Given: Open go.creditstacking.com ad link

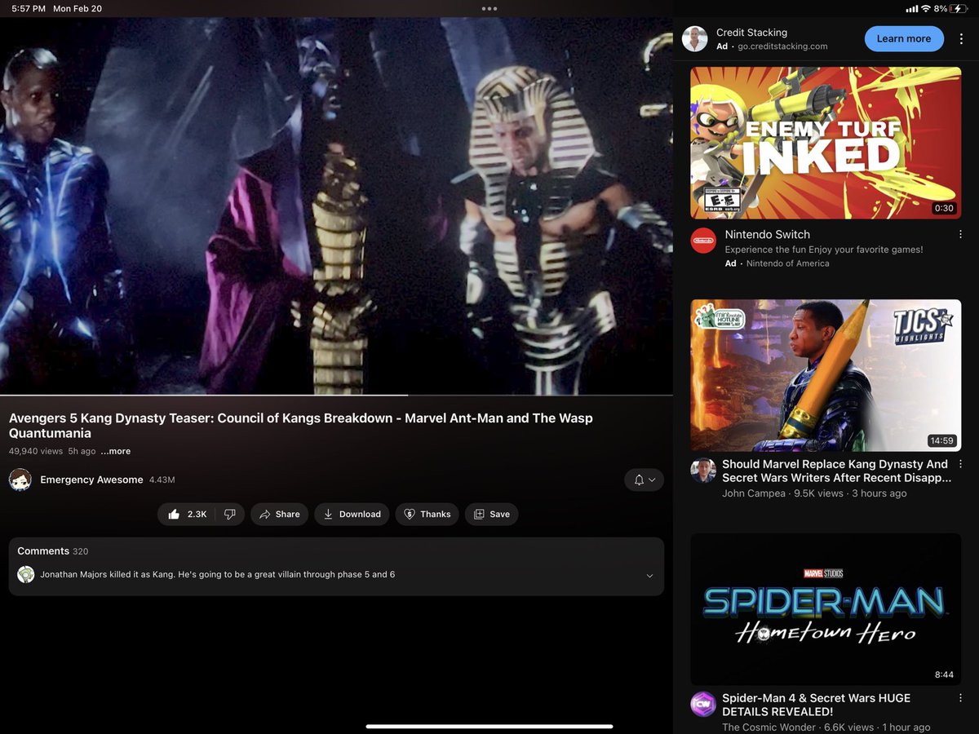Looking at the screenshot, I should [x=783, y=46].
